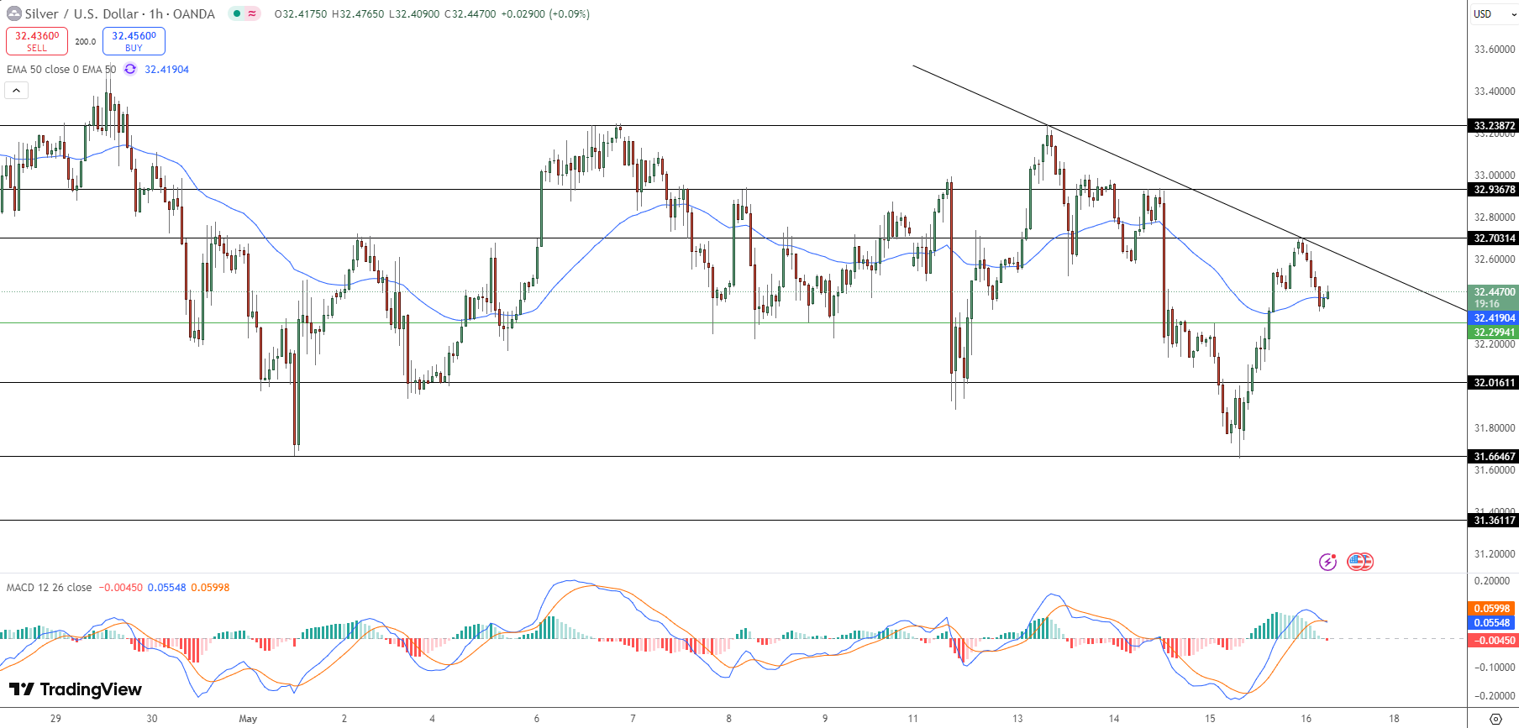
Task: Click the May date label on time axis
Action: click(x=248, y=718)
